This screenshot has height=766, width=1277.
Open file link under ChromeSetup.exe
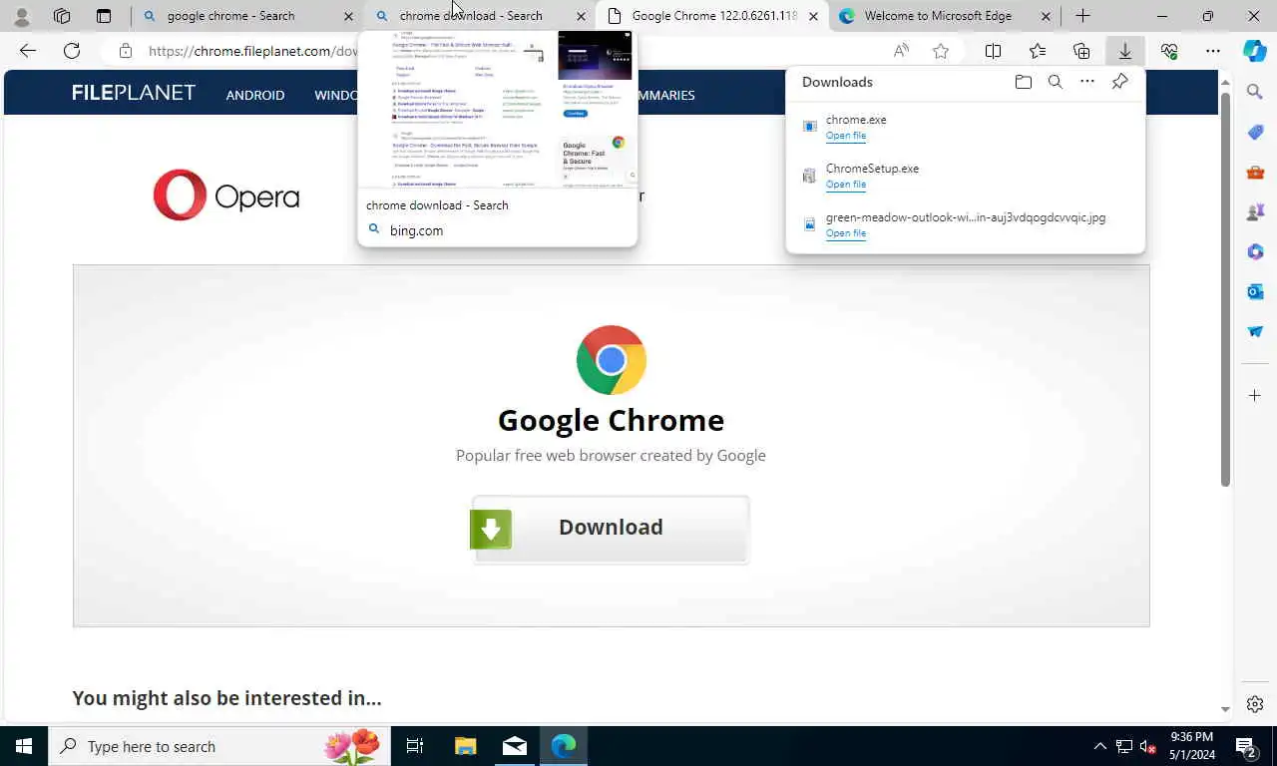[x=845, y=185]
